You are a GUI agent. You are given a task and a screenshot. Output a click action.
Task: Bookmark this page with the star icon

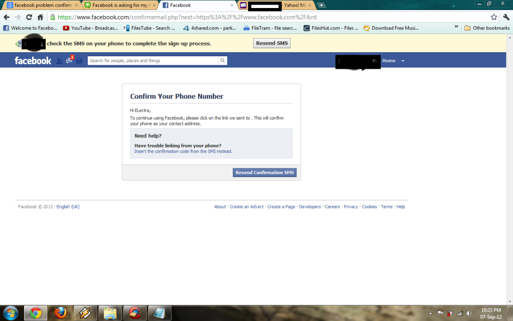tap(493, 17)
